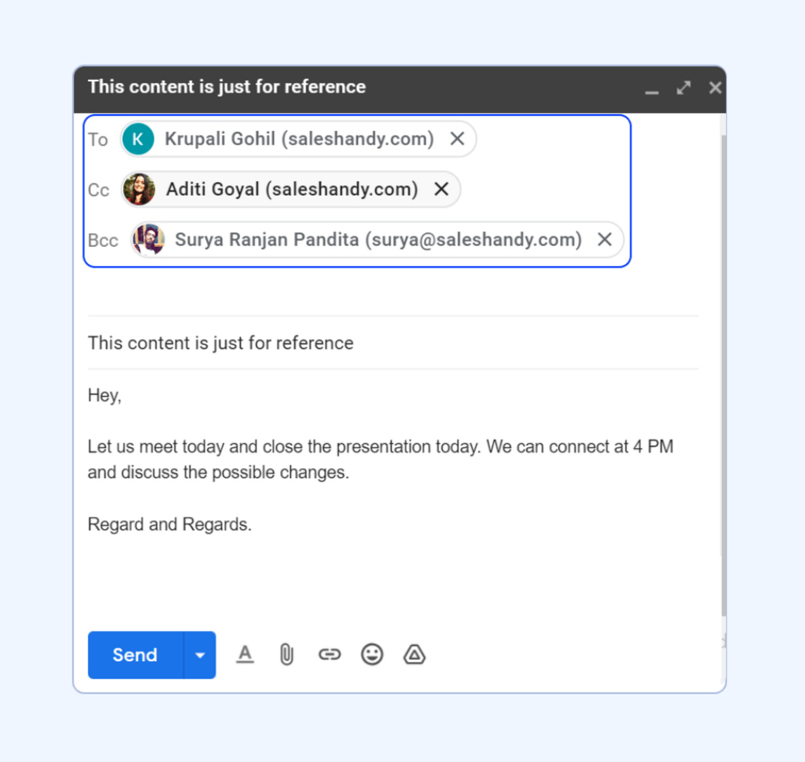Remove Surya Ranjan Pandita from Bcc

tap(604, 239)
